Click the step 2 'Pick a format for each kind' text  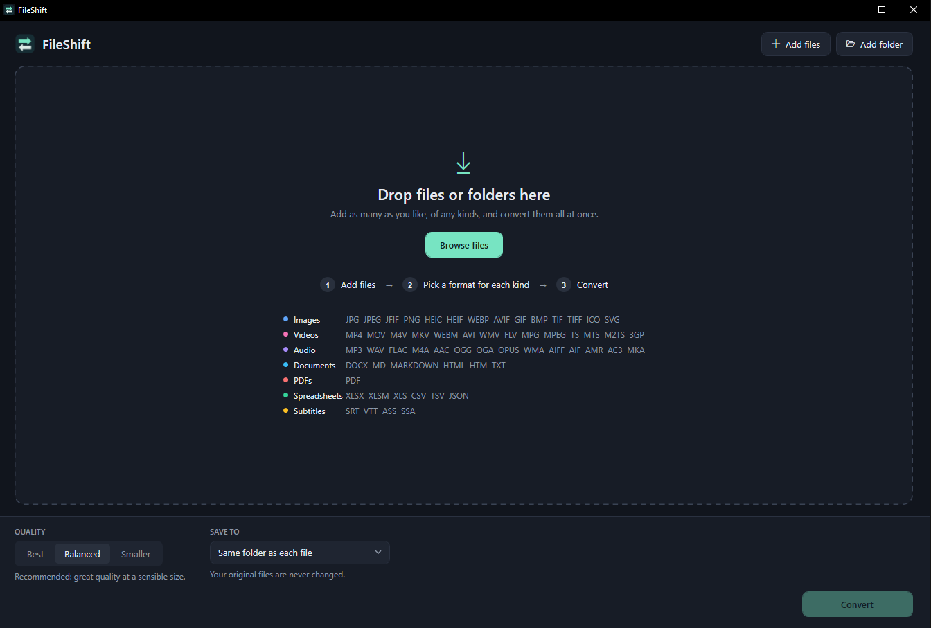(477, 285)
